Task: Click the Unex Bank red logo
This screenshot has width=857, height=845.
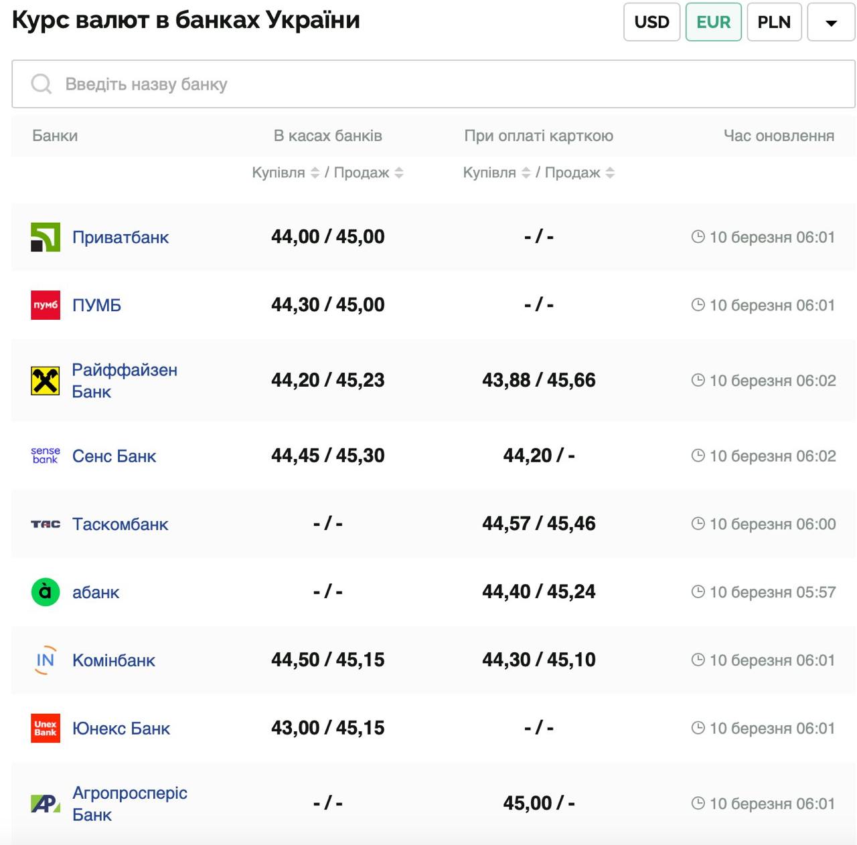Action: click(46, 728)
